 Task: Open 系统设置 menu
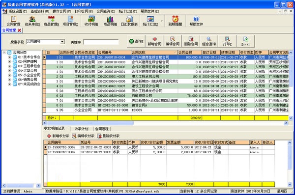tap(18, 11)
